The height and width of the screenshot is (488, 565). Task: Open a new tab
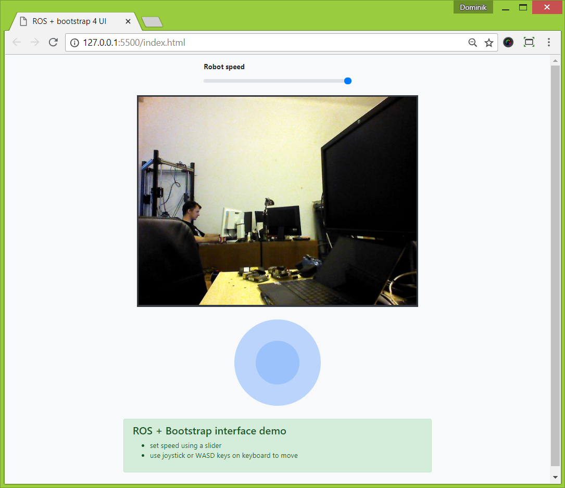[152, 22]
